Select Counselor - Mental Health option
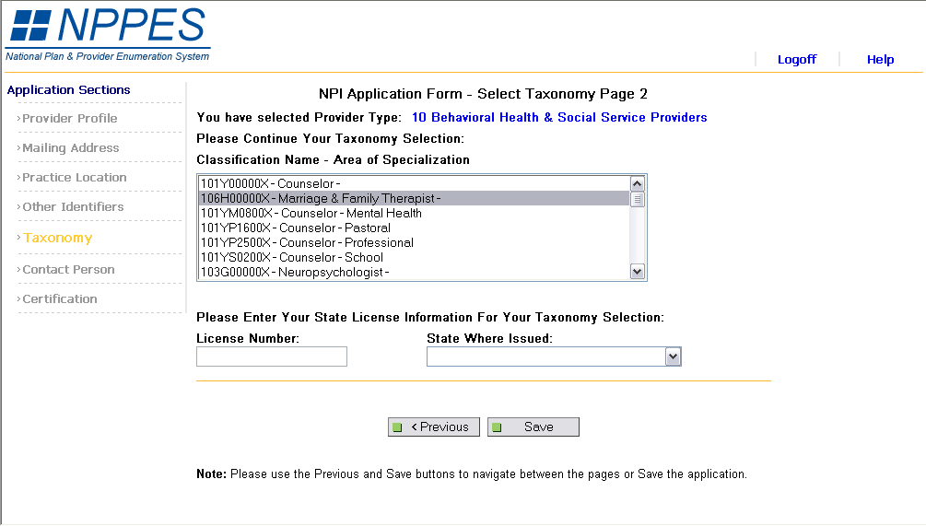Image resolution: width=926 pixels, height=526 pixels. point(311,213)
